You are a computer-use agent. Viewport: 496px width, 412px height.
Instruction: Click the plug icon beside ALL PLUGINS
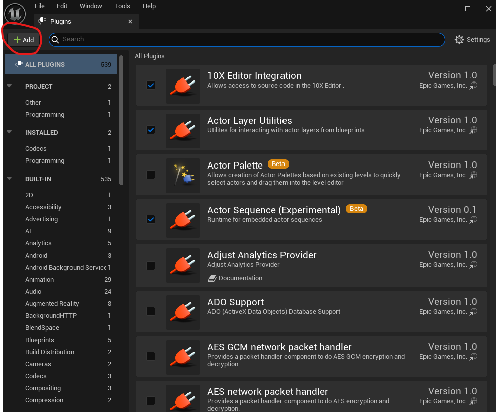19,64
